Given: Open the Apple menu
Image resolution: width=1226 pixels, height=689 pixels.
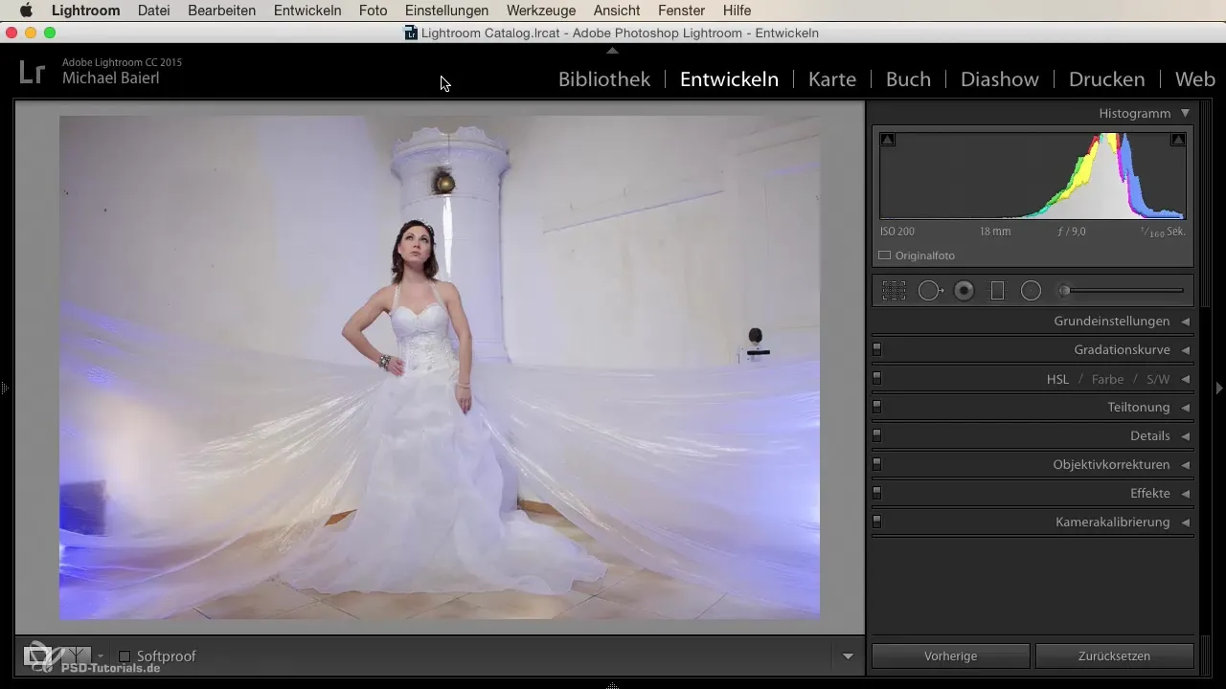Looking at the screenshot, I should [x=26, y=11].
